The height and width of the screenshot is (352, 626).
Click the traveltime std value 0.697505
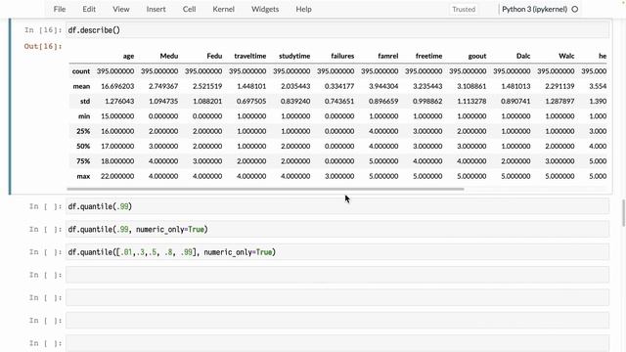click(251, 102)
